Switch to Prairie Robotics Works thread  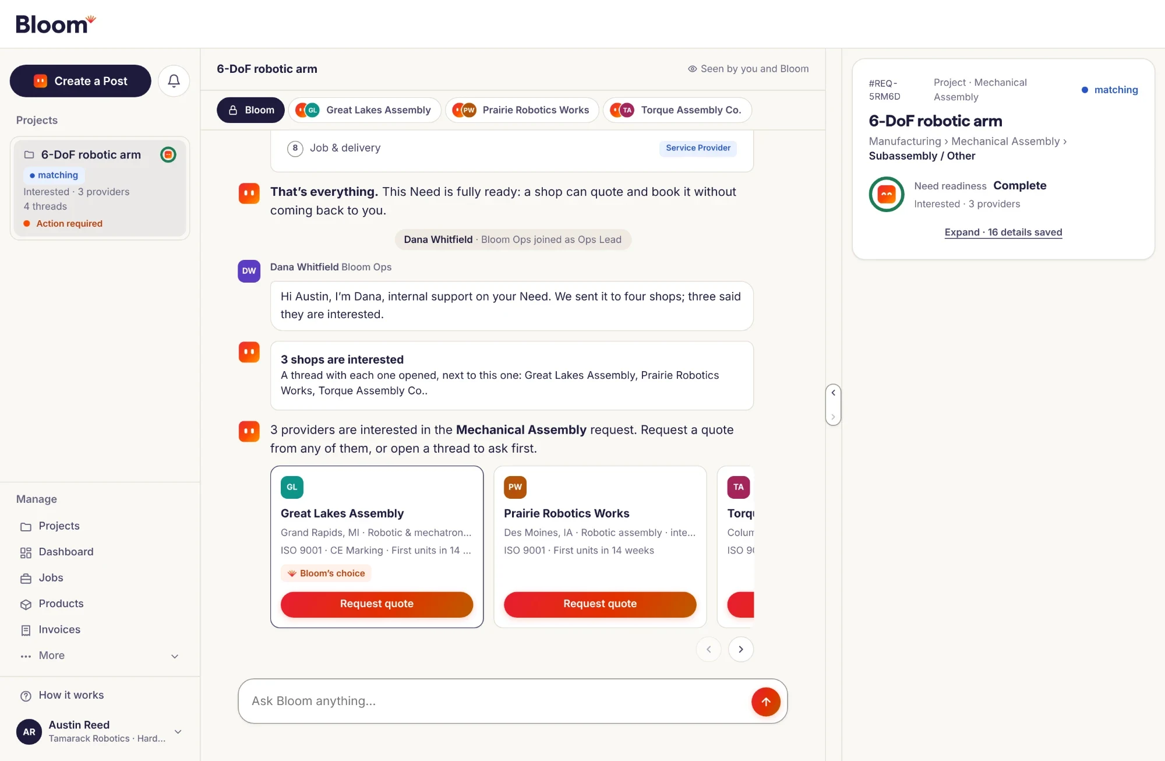pyautogui.click(x=522, y=110)
